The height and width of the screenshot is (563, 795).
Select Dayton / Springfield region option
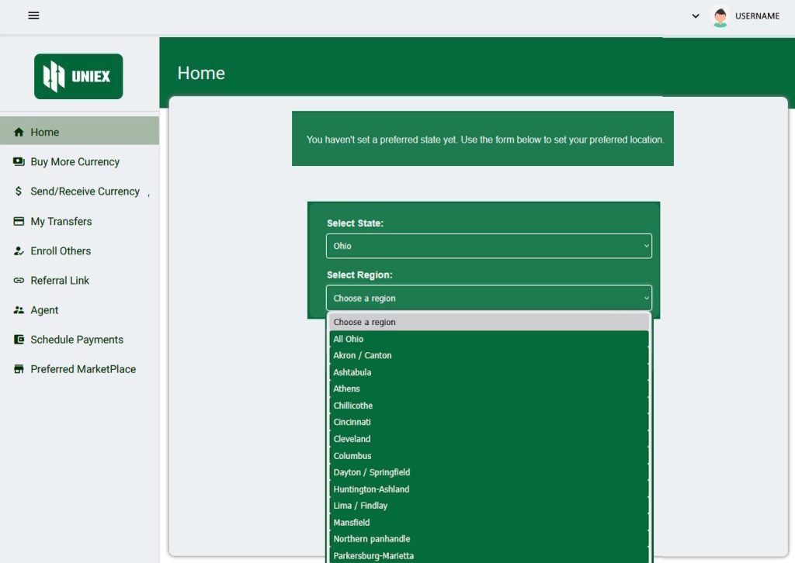(x=371, y=472)
